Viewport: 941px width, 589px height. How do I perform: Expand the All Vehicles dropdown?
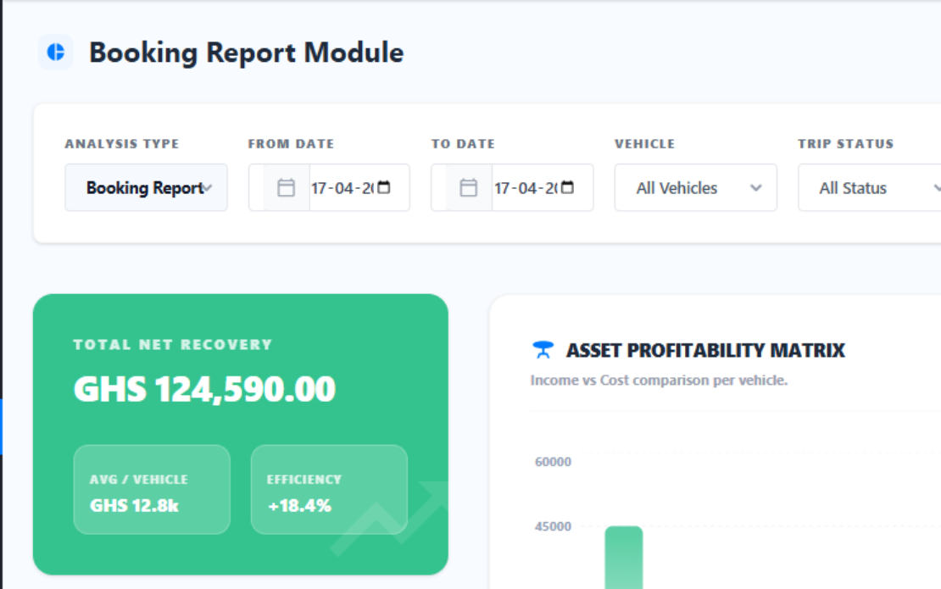[695, 188]
